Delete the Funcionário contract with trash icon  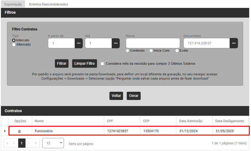[x=19, y=131]
